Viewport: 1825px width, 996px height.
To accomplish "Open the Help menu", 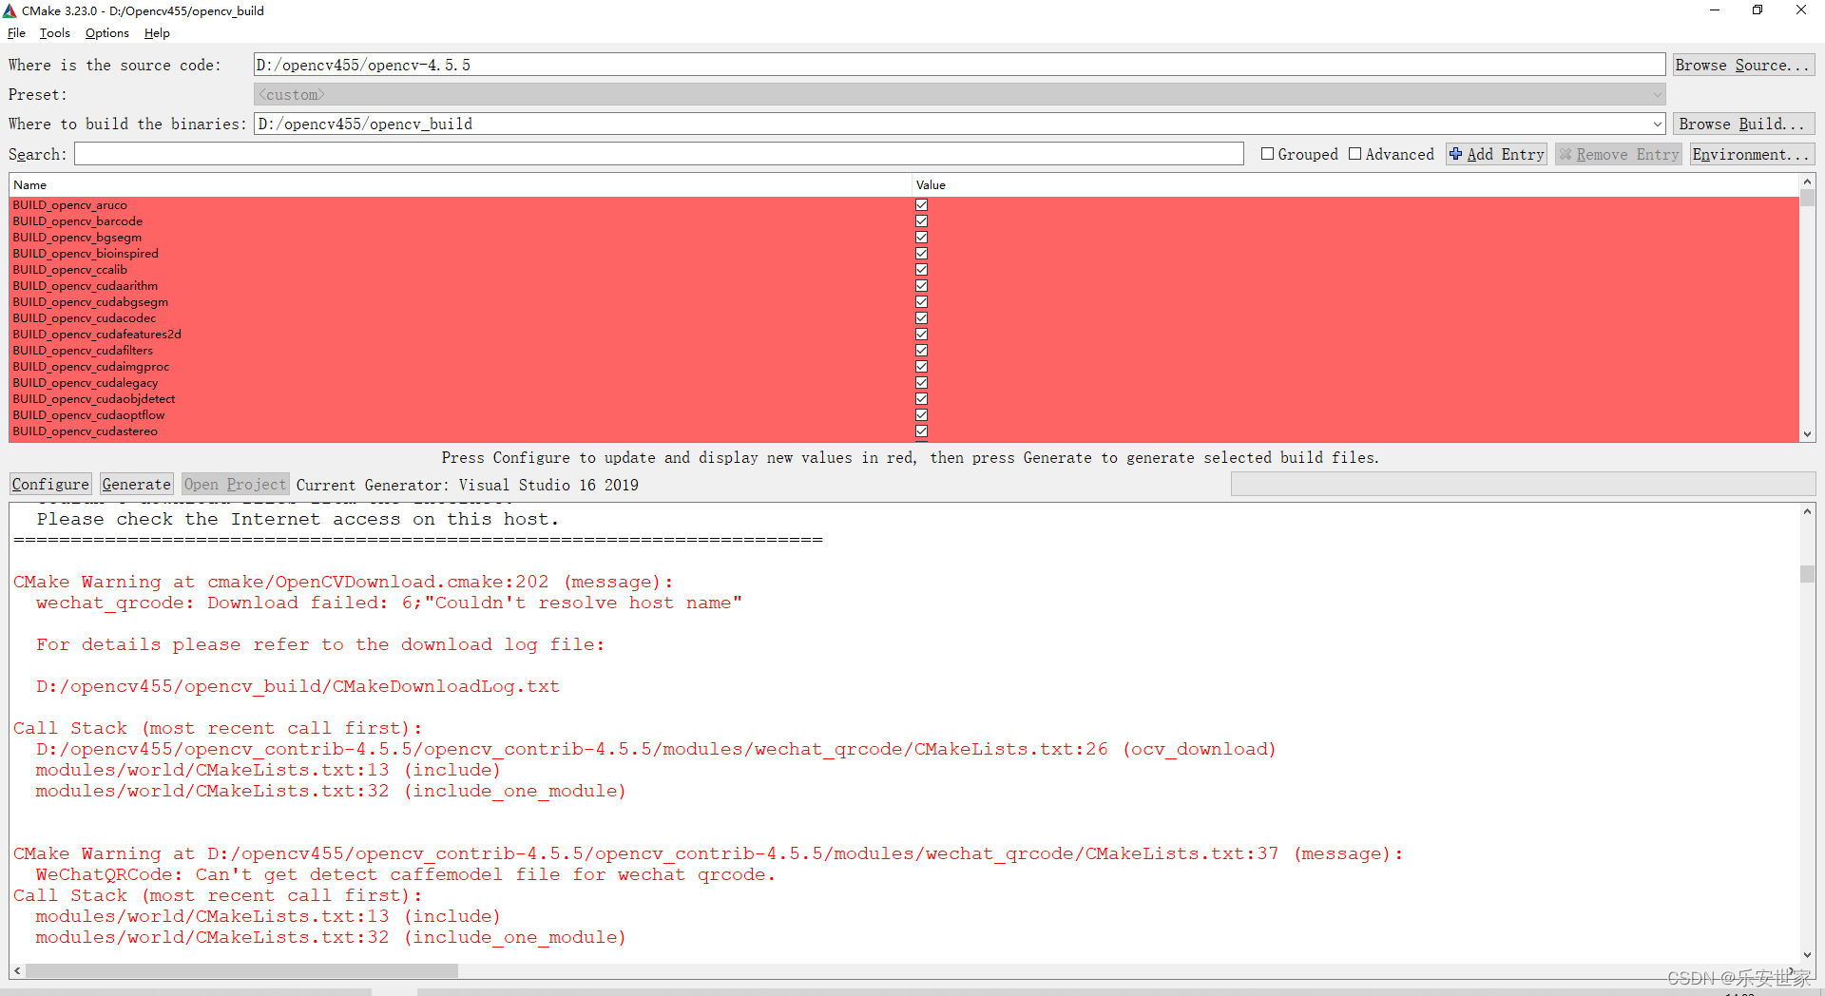I will (157, 33).
